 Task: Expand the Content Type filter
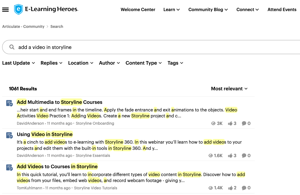pyautogui.click(x=143, y=63)
